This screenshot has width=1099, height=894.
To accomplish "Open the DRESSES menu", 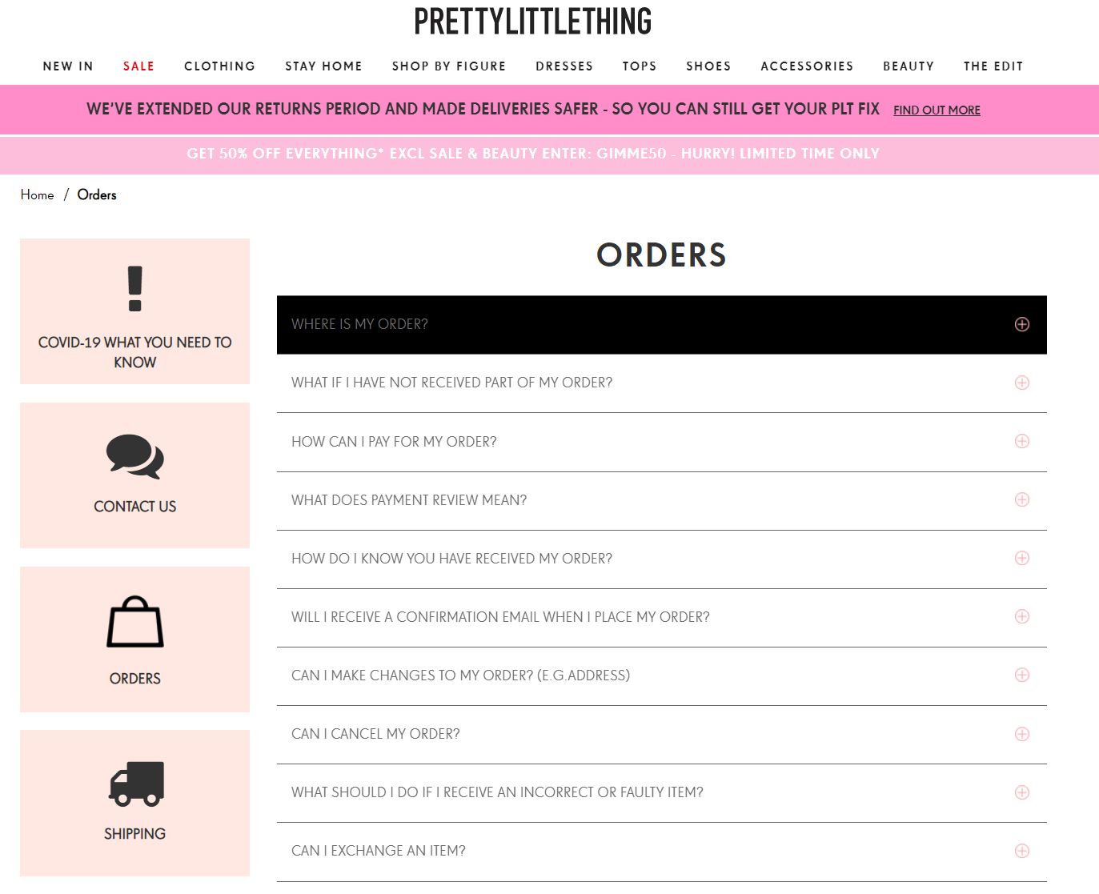I will click(x=564, y=66).
